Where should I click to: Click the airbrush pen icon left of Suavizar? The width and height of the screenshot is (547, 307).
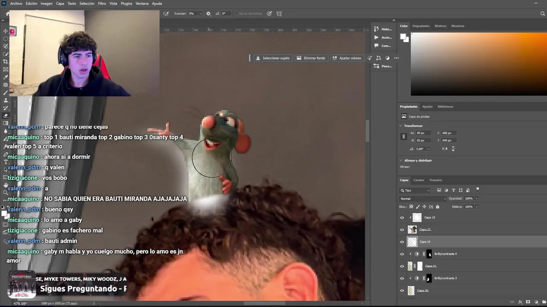(166, 14)
